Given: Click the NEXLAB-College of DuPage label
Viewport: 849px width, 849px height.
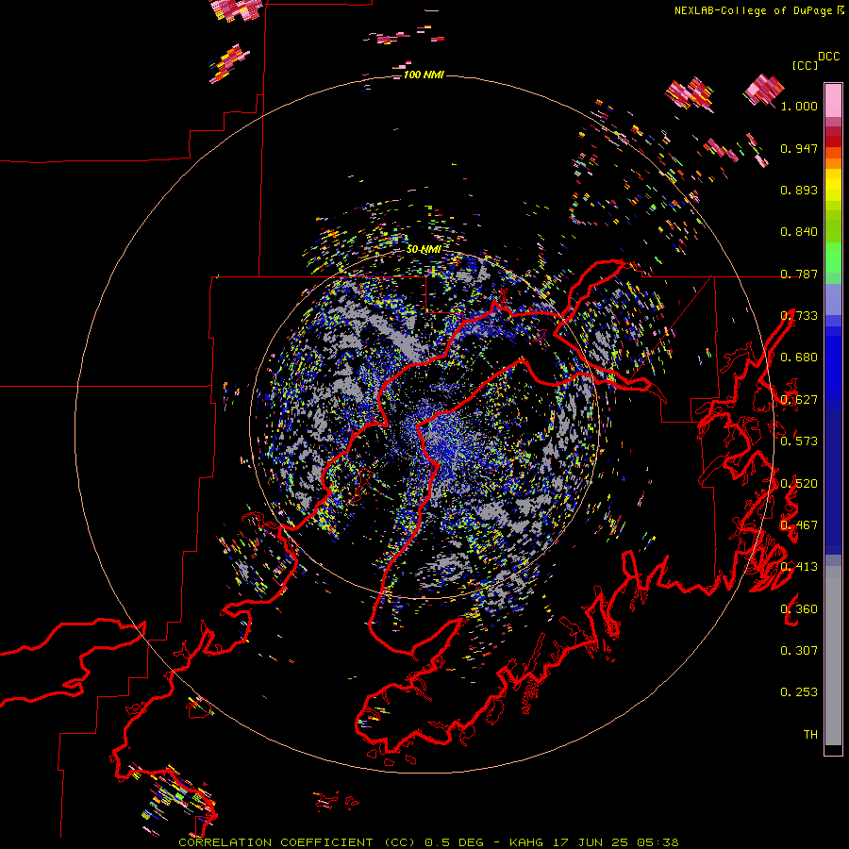Looking at the screenshot, I should point(754,10).
